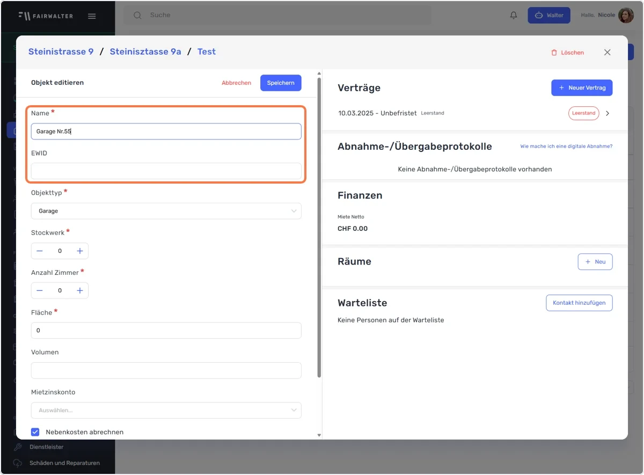Open 'Wie mache ich eine digitale Abnahme?' link
This screenshot has height=475, width=644.
(566, 147)
